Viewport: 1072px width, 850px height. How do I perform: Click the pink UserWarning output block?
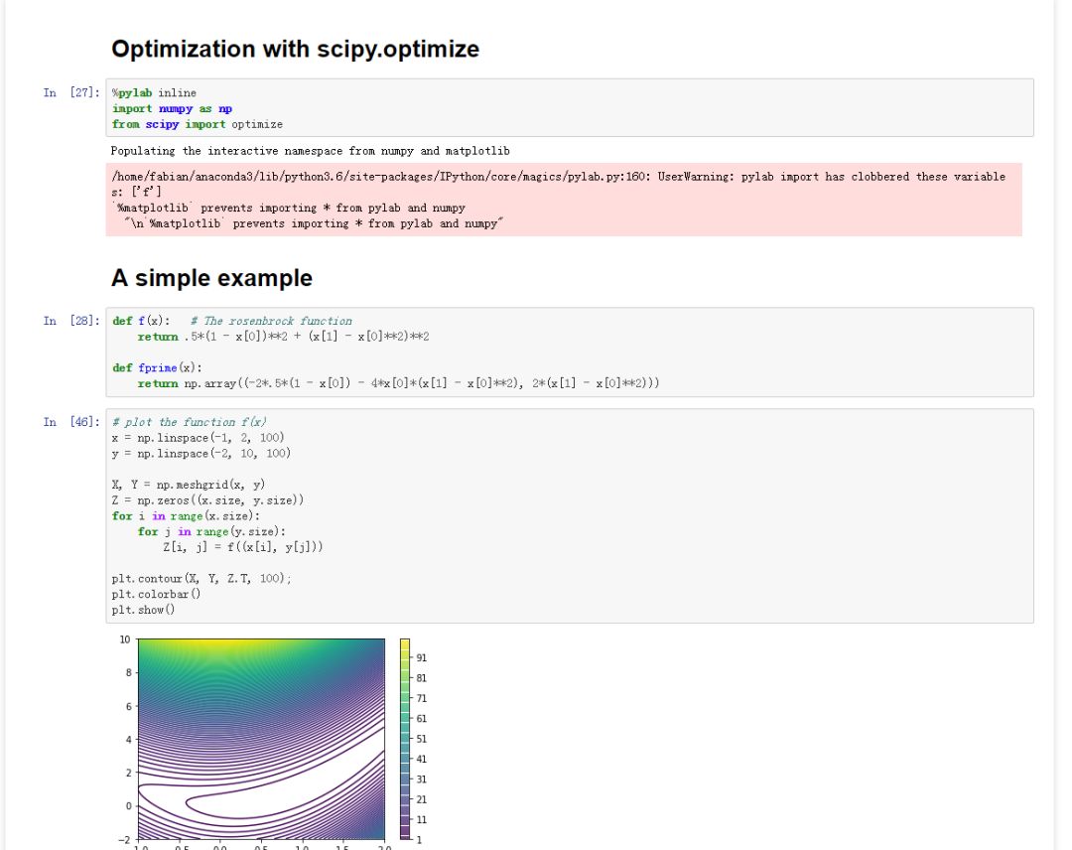(564, 200)
